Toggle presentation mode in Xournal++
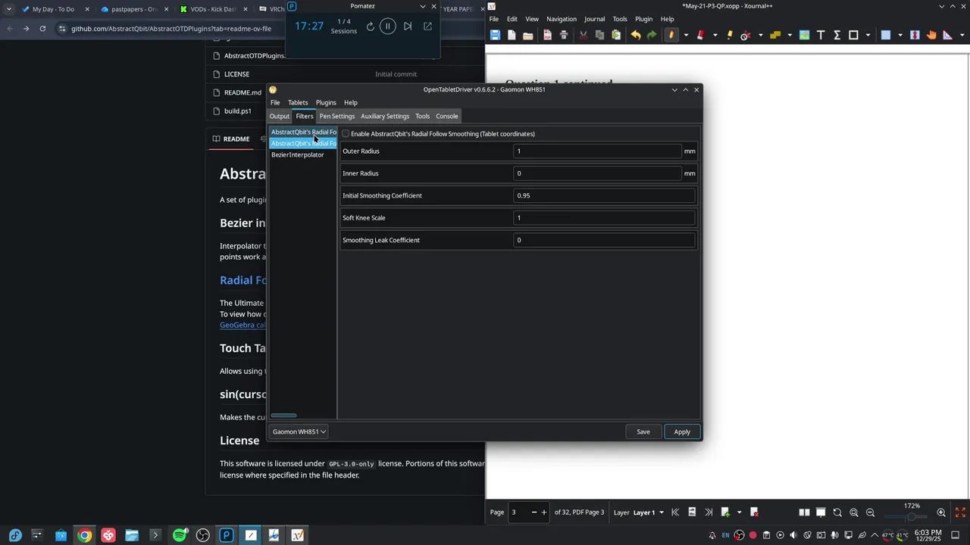 click(821, 512)
